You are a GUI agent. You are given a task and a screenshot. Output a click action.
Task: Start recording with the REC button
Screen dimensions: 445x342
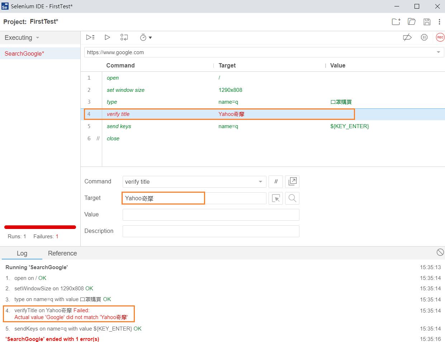coord(440,37)
